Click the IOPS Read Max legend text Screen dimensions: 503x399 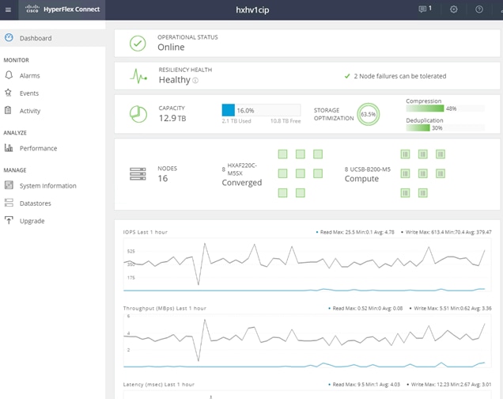[357, 232]
